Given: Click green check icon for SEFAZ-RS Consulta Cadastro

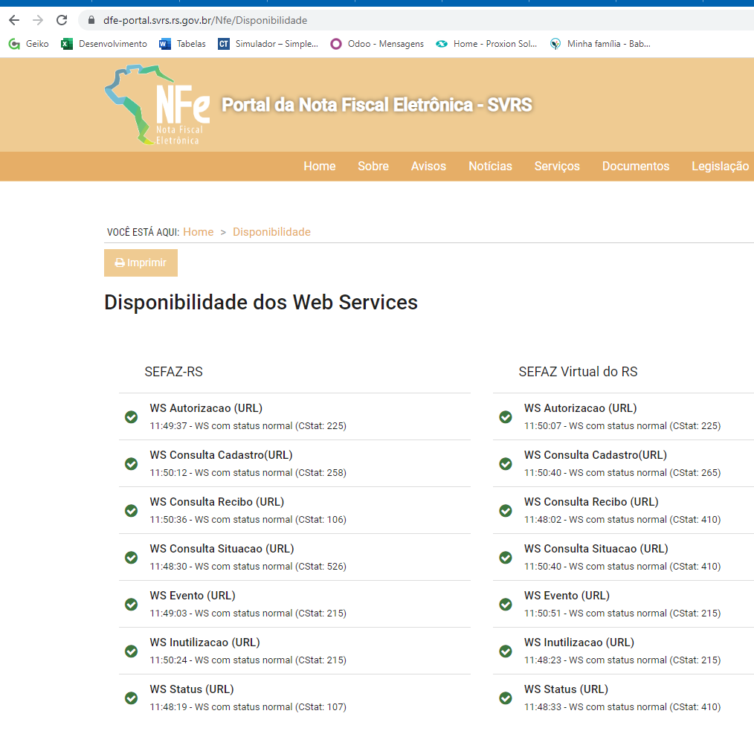Looking at the screenshot, I should (132, 463).
